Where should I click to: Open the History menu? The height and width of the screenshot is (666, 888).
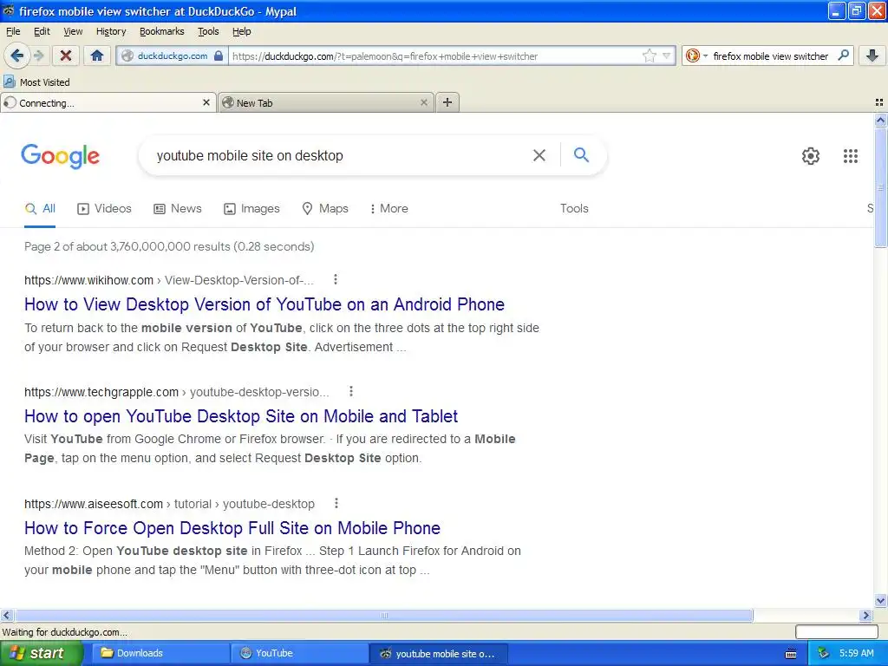click(x=111, y=31)
